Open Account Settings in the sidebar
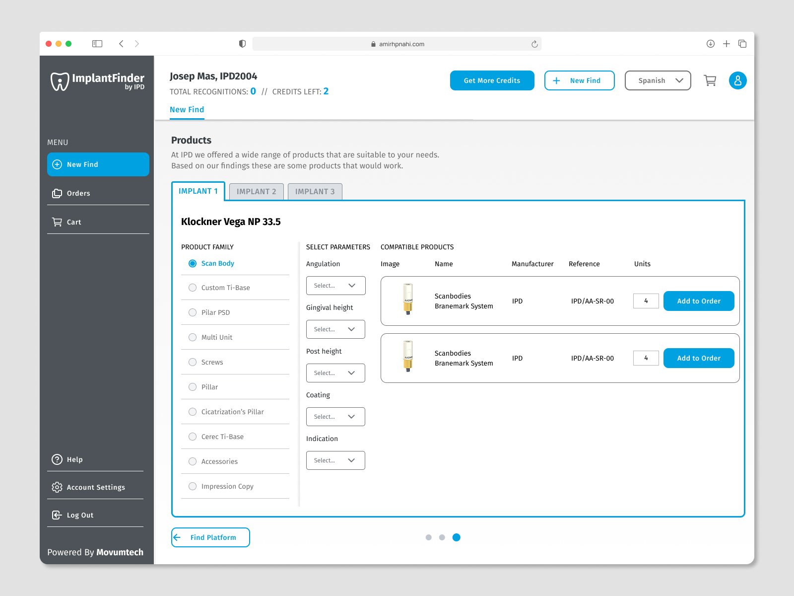794x596 pixels. (x=95, y=487)
